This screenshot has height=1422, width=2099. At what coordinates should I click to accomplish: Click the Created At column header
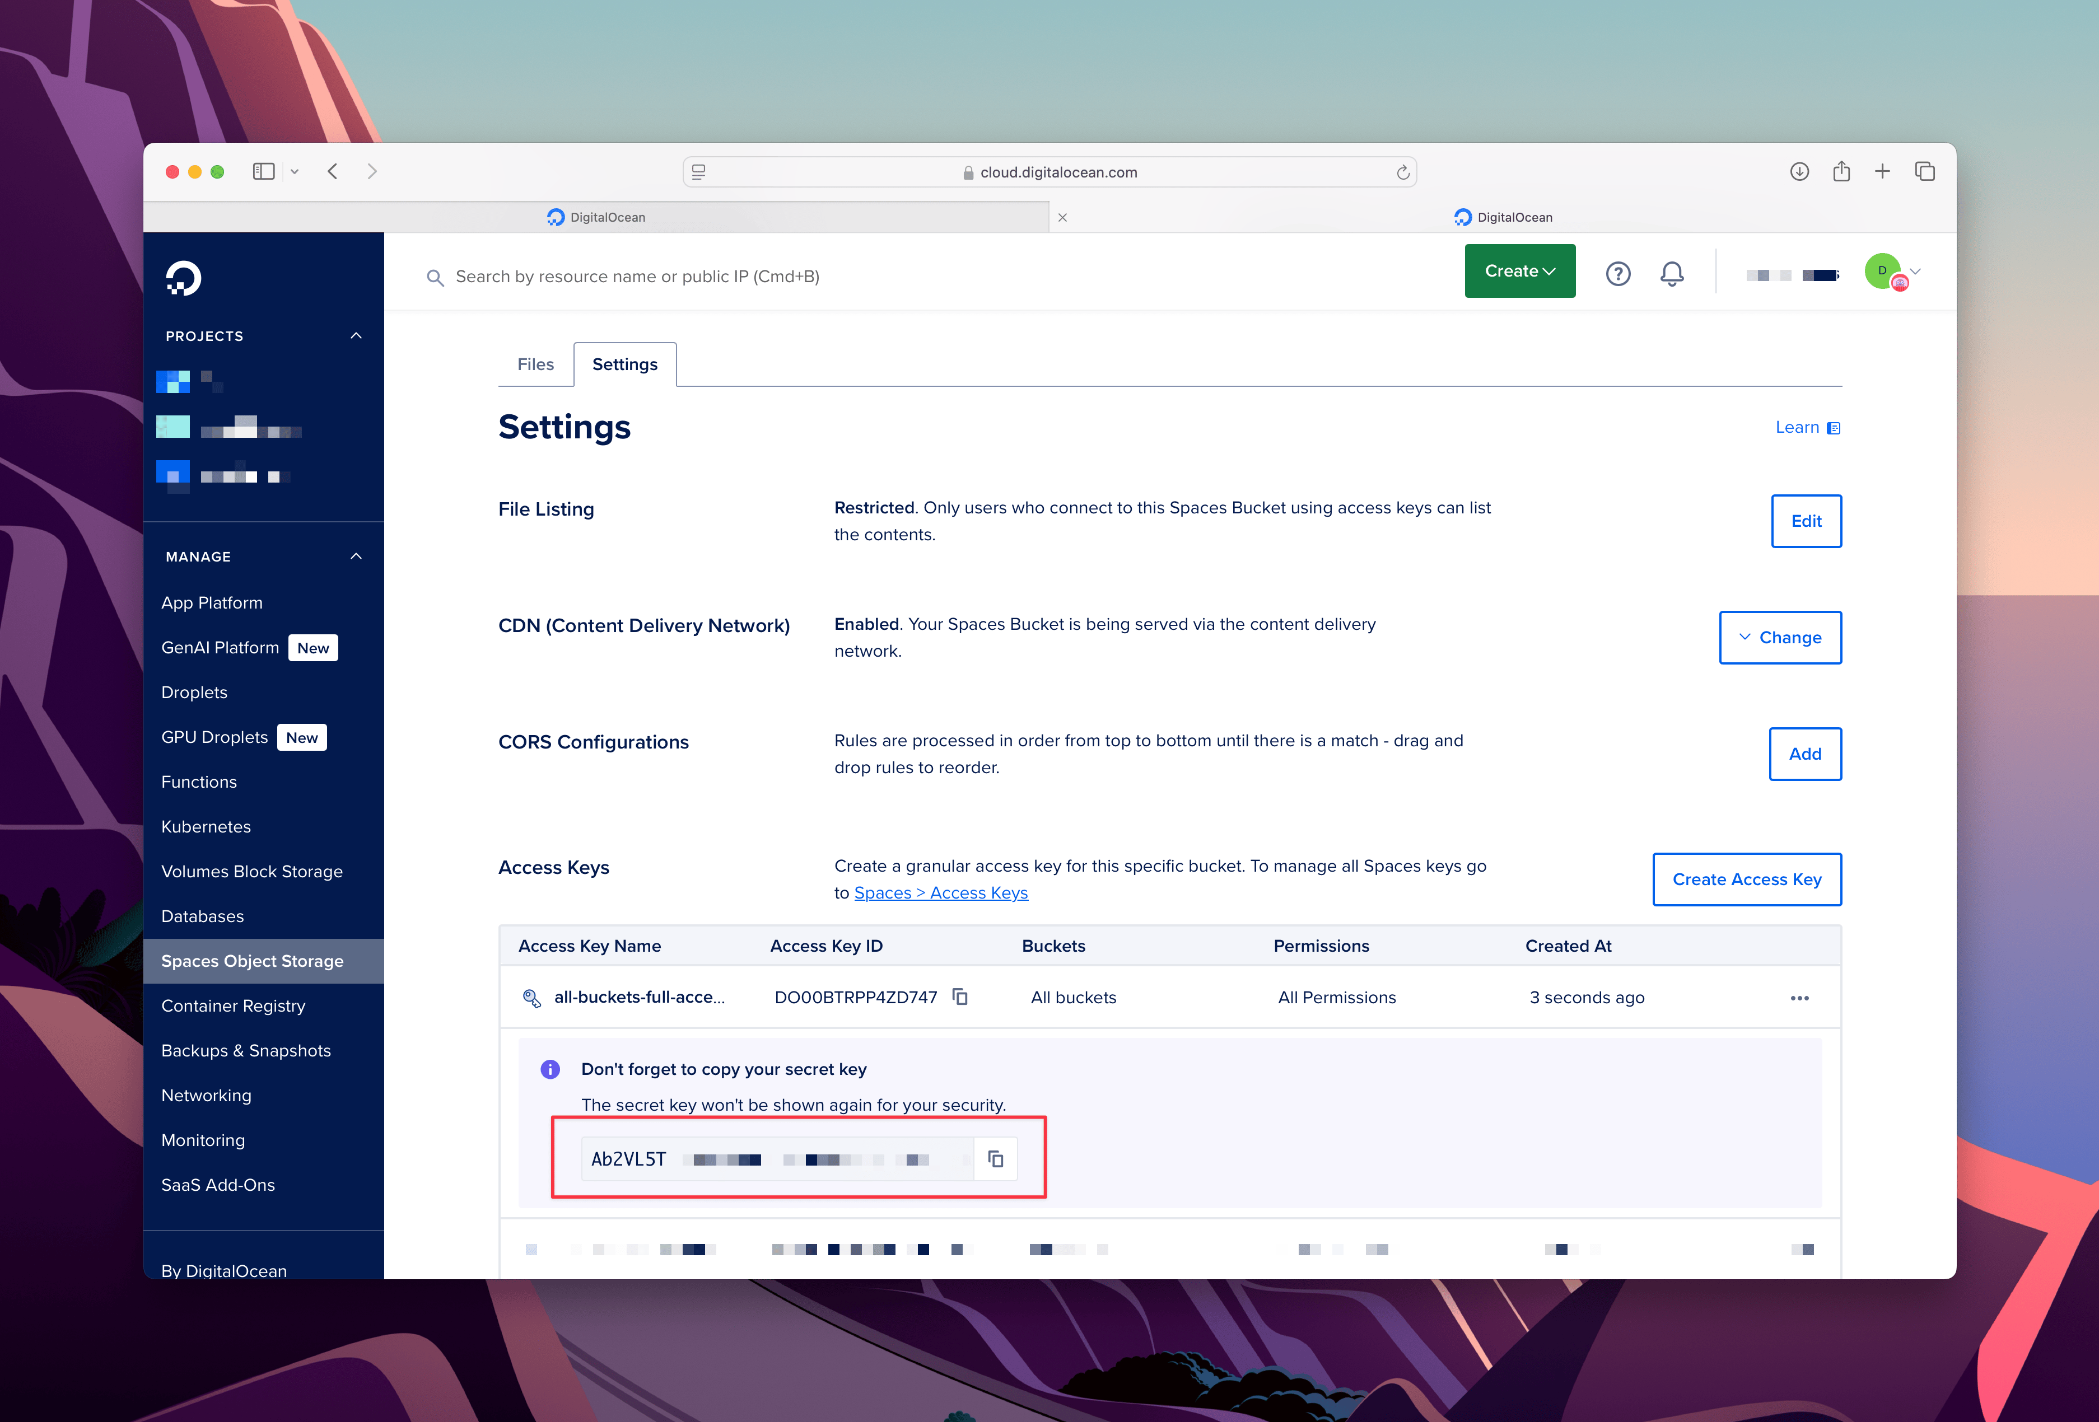tap(1568, 946)
